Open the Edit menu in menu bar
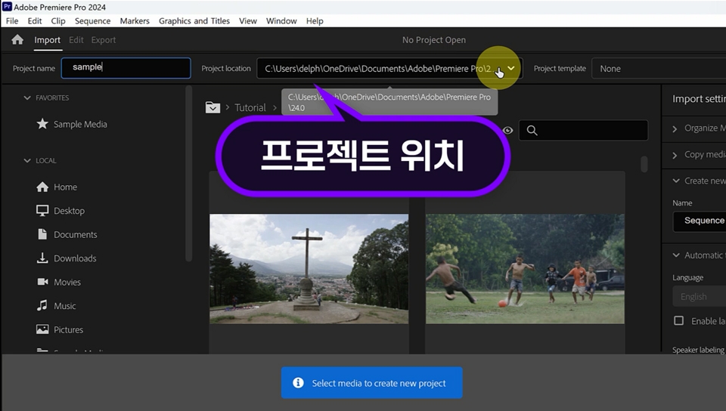726x411 pixels. tap(35, 21)
